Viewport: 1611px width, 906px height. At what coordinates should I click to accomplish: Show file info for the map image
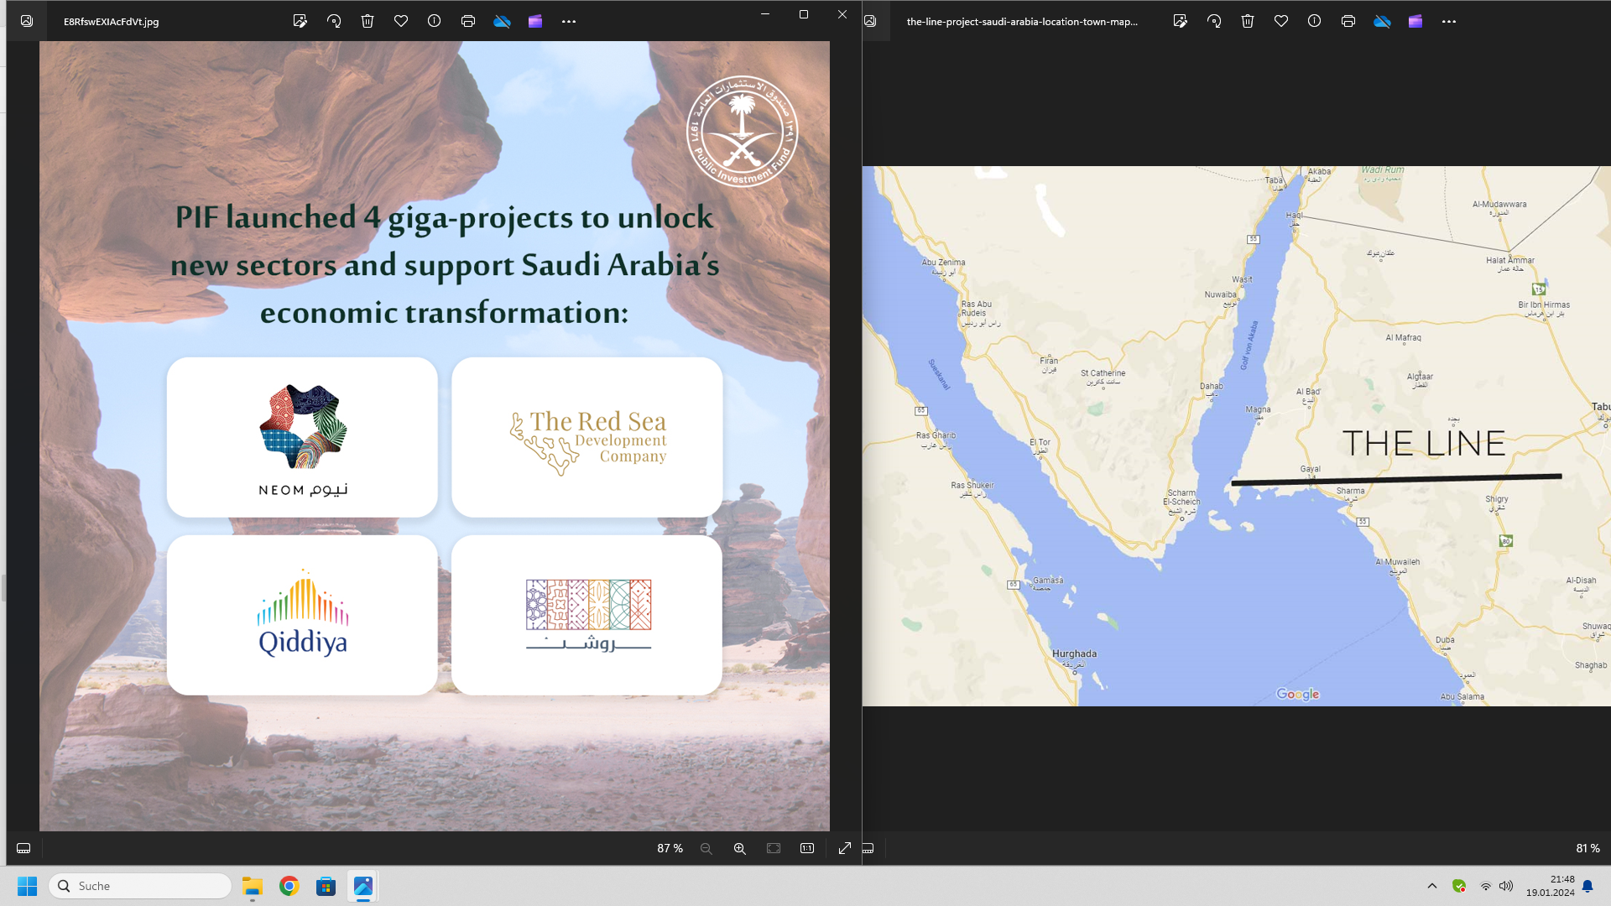click(x=1314, y=21)
